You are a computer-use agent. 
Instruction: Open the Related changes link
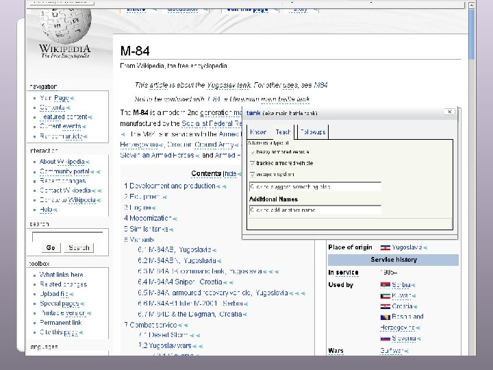63,284
